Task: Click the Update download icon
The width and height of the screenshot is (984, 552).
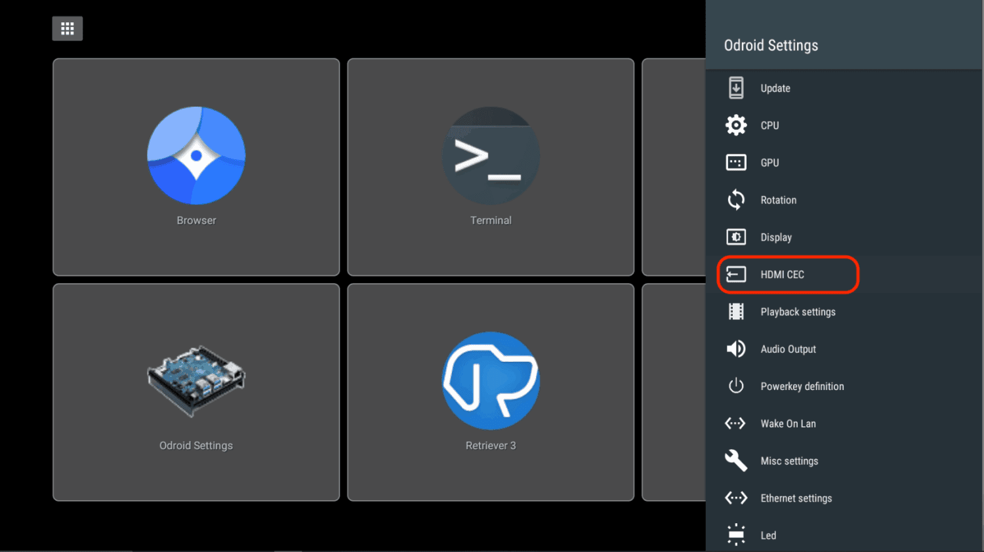Action: 736,88
